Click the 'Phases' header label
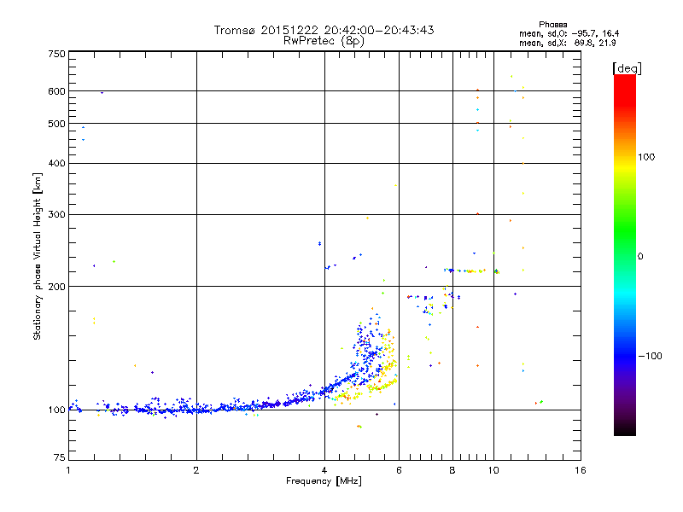This screenshot has height=512, width=683. click(552, 25)
